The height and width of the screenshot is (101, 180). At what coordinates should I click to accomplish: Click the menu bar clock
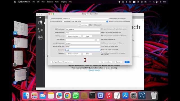[x=165, y=2]
